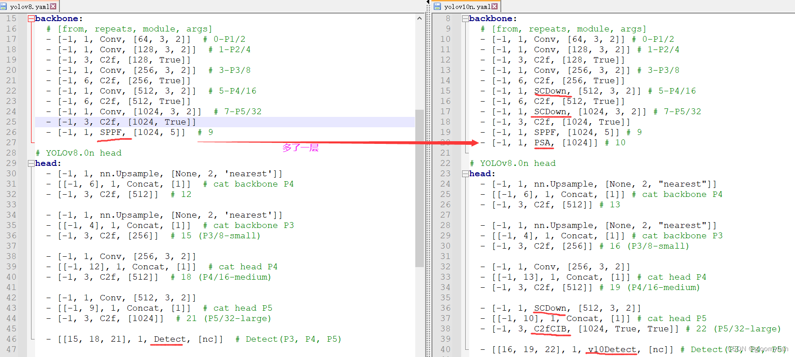795x357 pixels.
Task: Click the yolov8.yaml vertical scrollbar thumb
Action: [x=419, y=188]
